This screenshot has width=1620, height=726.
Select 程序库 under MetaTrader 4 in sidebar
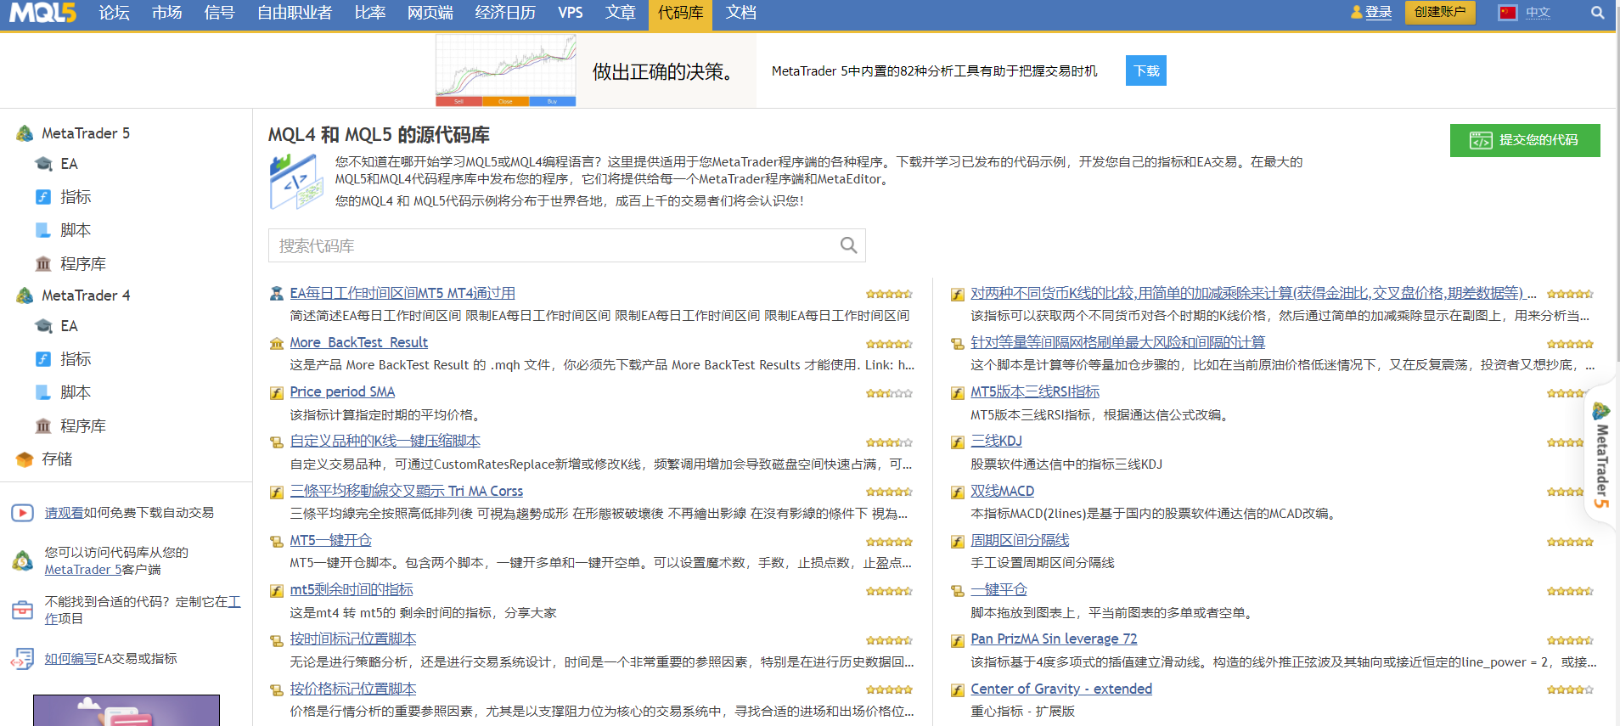pyautogui.click(x=83, y=426)
